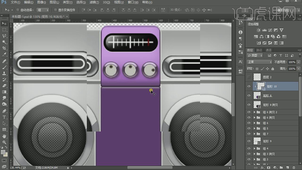The image size is (302, 170).
Task: Select the Hand tool
Action: [4, 136]
